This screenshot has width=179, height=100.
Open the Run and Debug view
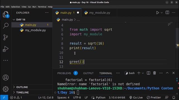tap(6, 49)
